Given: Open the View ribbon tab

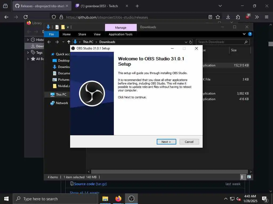Looking at the screenshot, I should click(97, 34).
